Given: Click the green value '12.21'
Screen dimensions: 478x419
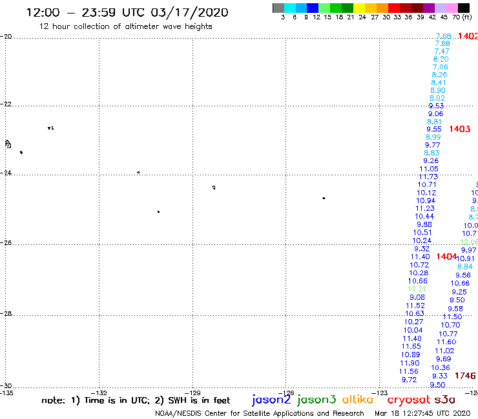Looking at the screenshot, I should click(417, 289).
